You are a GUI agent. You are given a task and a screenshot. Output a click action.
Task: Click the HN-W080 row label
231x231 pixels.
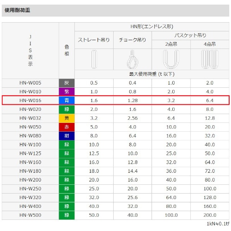click(30, 136)
